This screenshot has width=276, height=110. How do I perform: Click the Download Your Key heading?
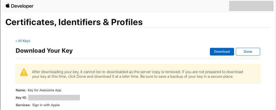pyautogui.click(x=44, y=51)
